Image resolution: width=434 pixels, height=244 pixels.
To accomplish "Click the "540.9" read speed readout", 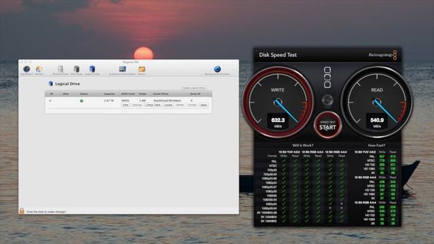I will (x=377, y=120).
